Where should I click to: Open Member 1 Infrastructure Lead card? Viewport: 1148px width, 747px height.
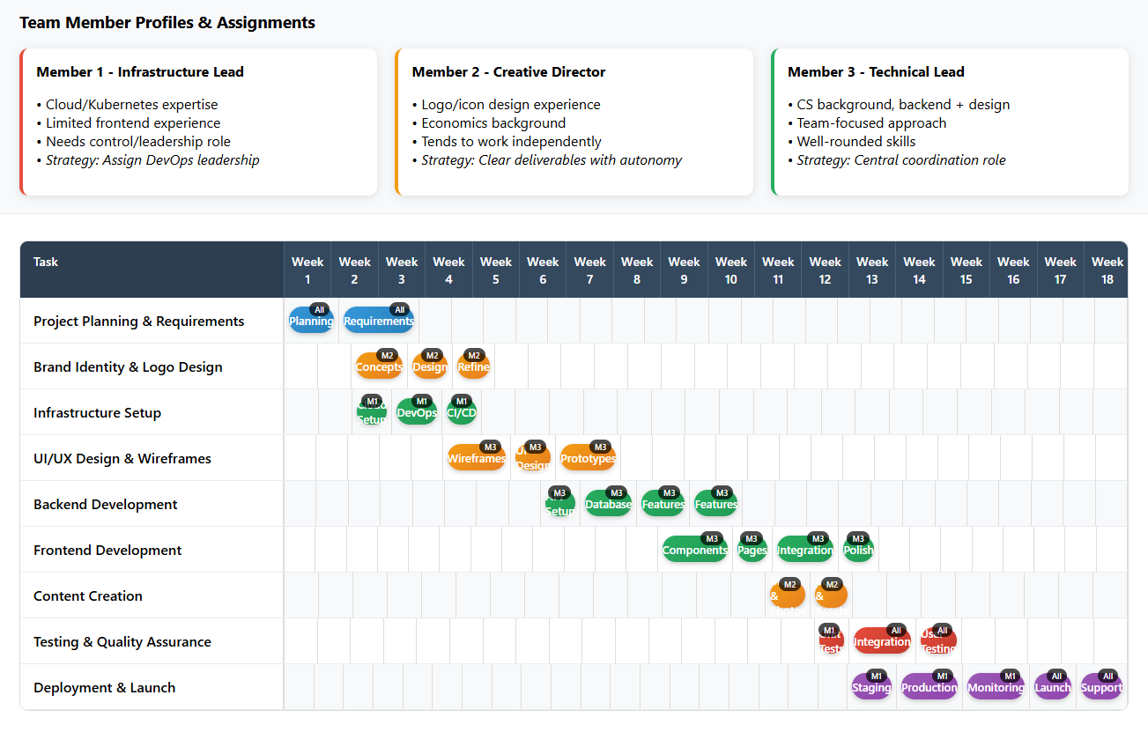click(198, 122)
